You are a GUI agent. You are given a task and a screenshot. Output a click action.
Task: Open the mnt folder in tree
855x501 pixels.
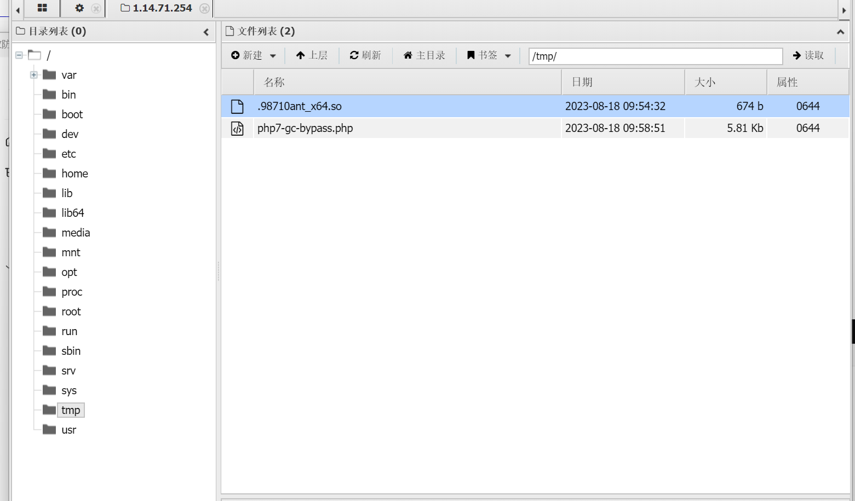pyautogui.click(x=71, y=252)
